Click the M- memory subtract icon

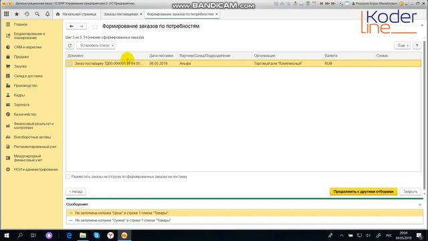tap(333, 3)
